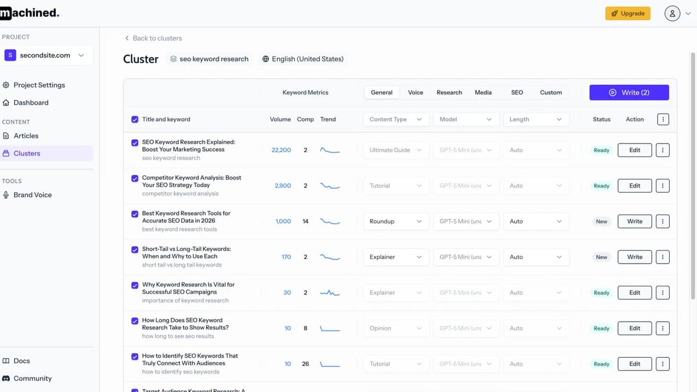The width and height of the screenshot is (697, 392).
Task: Click the Docs book icon
Action: pos(6,361)
